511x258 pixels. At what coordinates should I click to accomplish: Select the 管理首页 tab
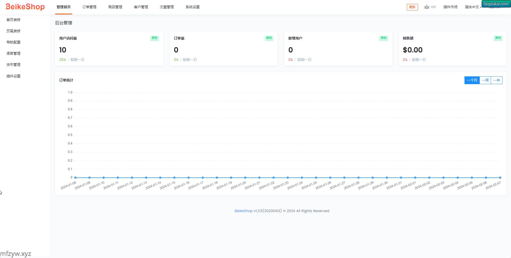(64, 7)
